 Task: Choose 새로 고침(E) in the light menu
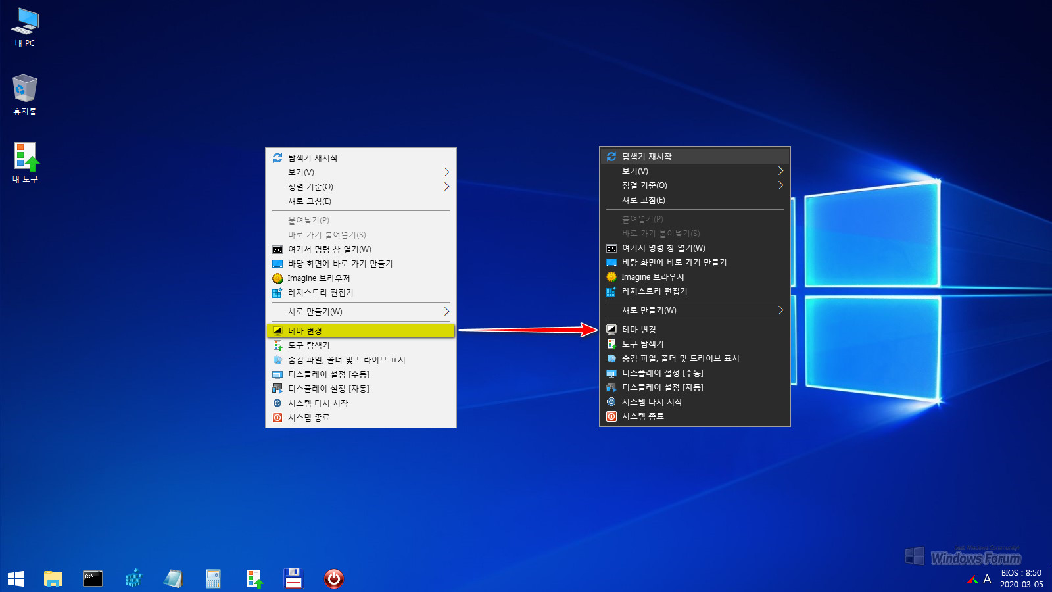361,201
